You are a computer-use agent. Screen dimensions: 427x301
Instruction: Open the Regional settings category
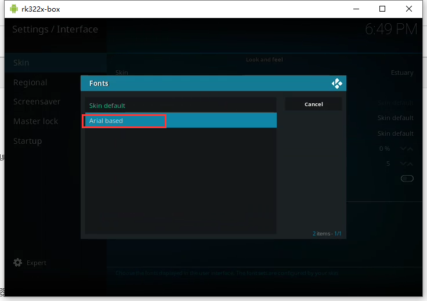55,82
